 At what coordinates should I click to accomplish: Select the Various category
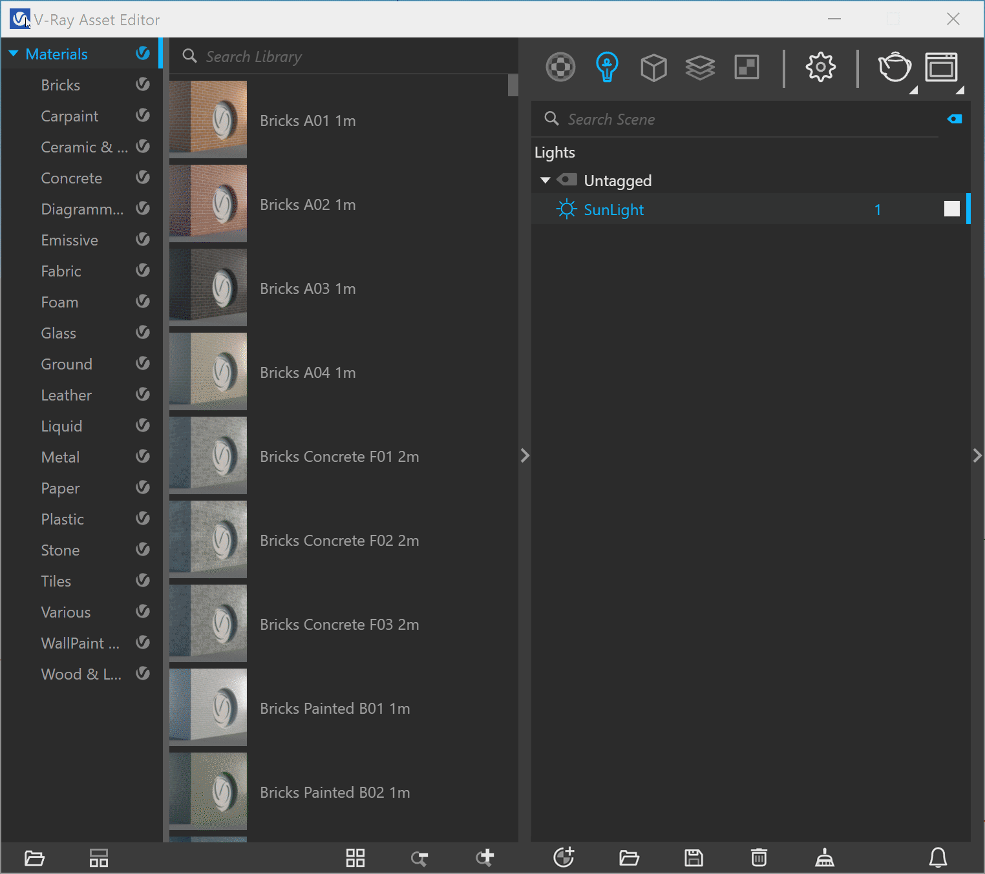65,612
